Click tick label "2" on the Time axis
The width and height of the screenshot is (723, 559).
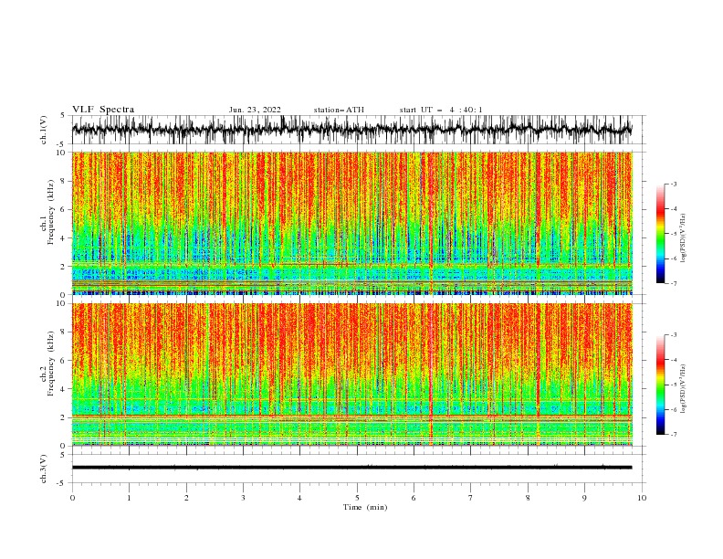(186, 498)
